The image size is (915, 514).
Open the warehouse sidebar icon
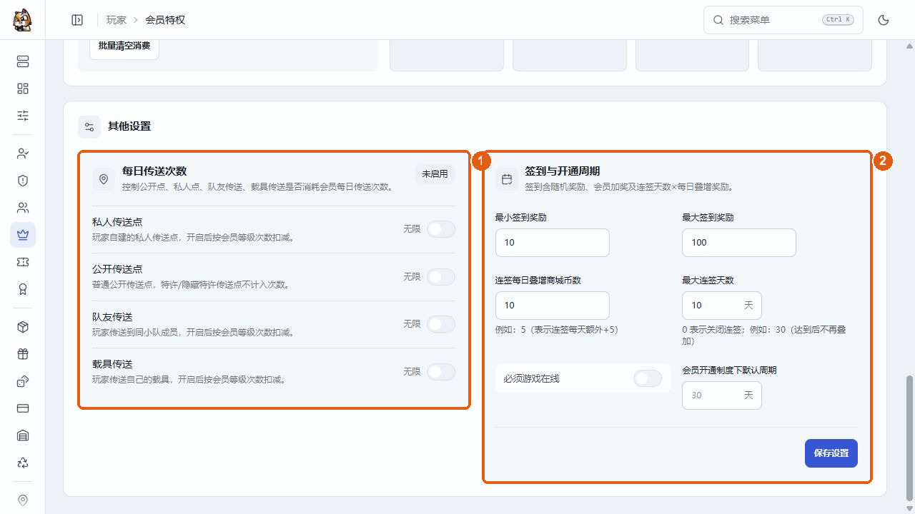click(x=23, y=435)
